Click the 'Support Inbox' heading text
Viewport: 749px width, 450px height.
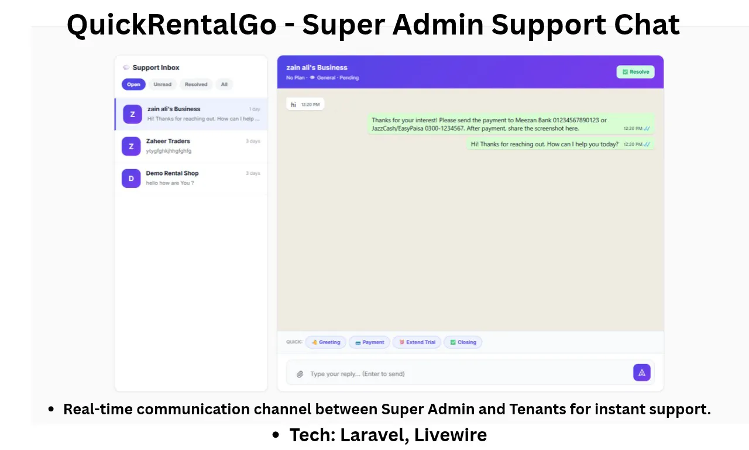click(156, 67)
